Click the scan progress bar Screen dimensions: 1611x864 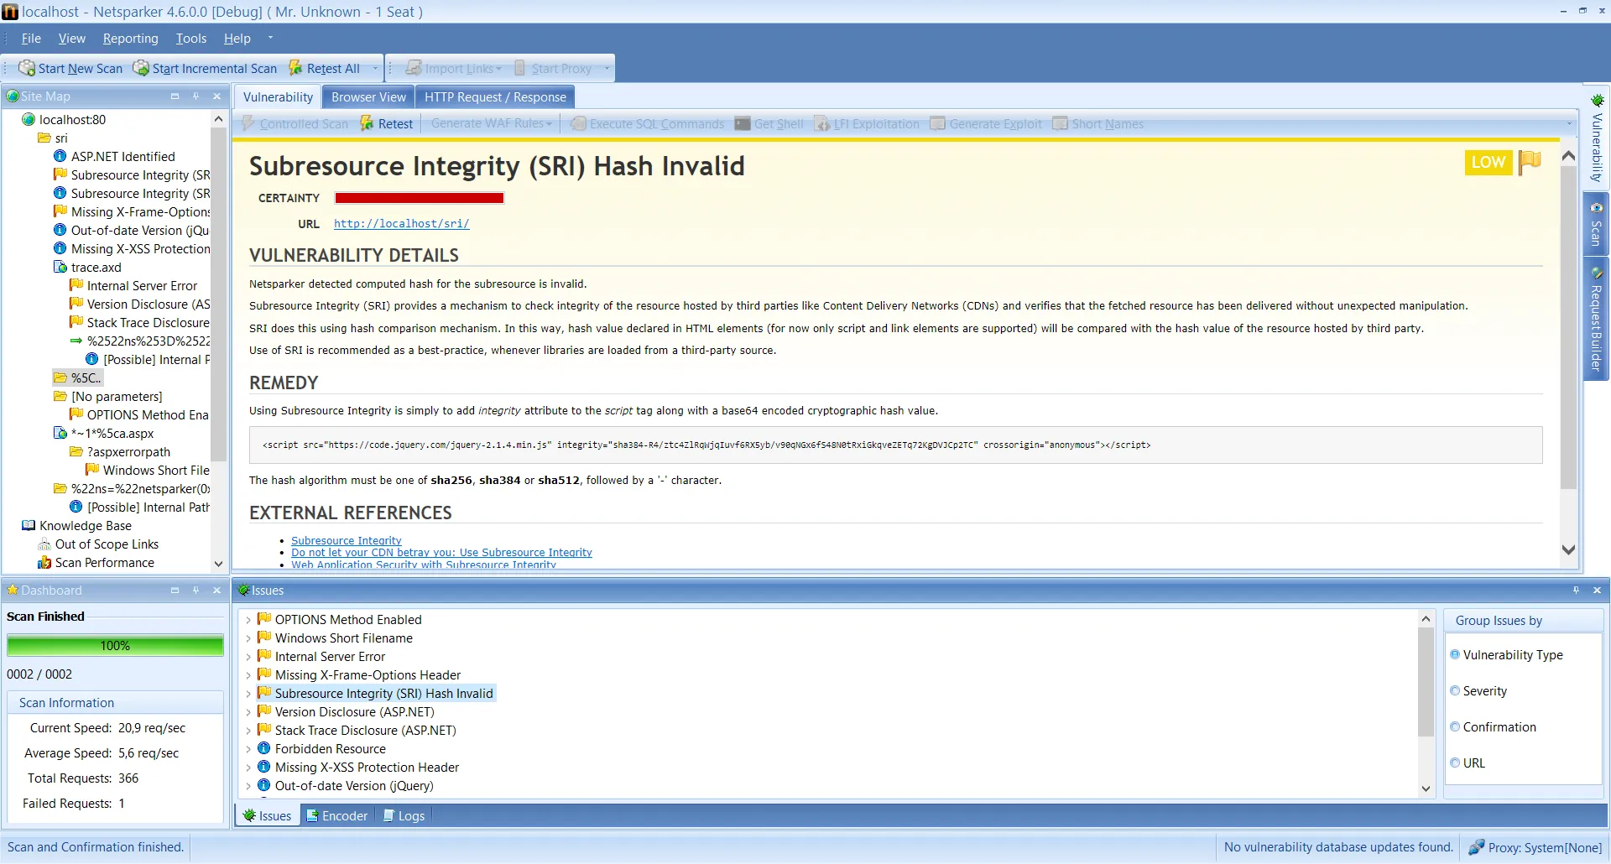pos(115,645)
